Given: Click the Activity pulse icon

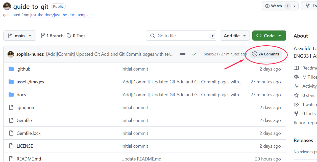Looking at the screenshot, I should point(296,86).
